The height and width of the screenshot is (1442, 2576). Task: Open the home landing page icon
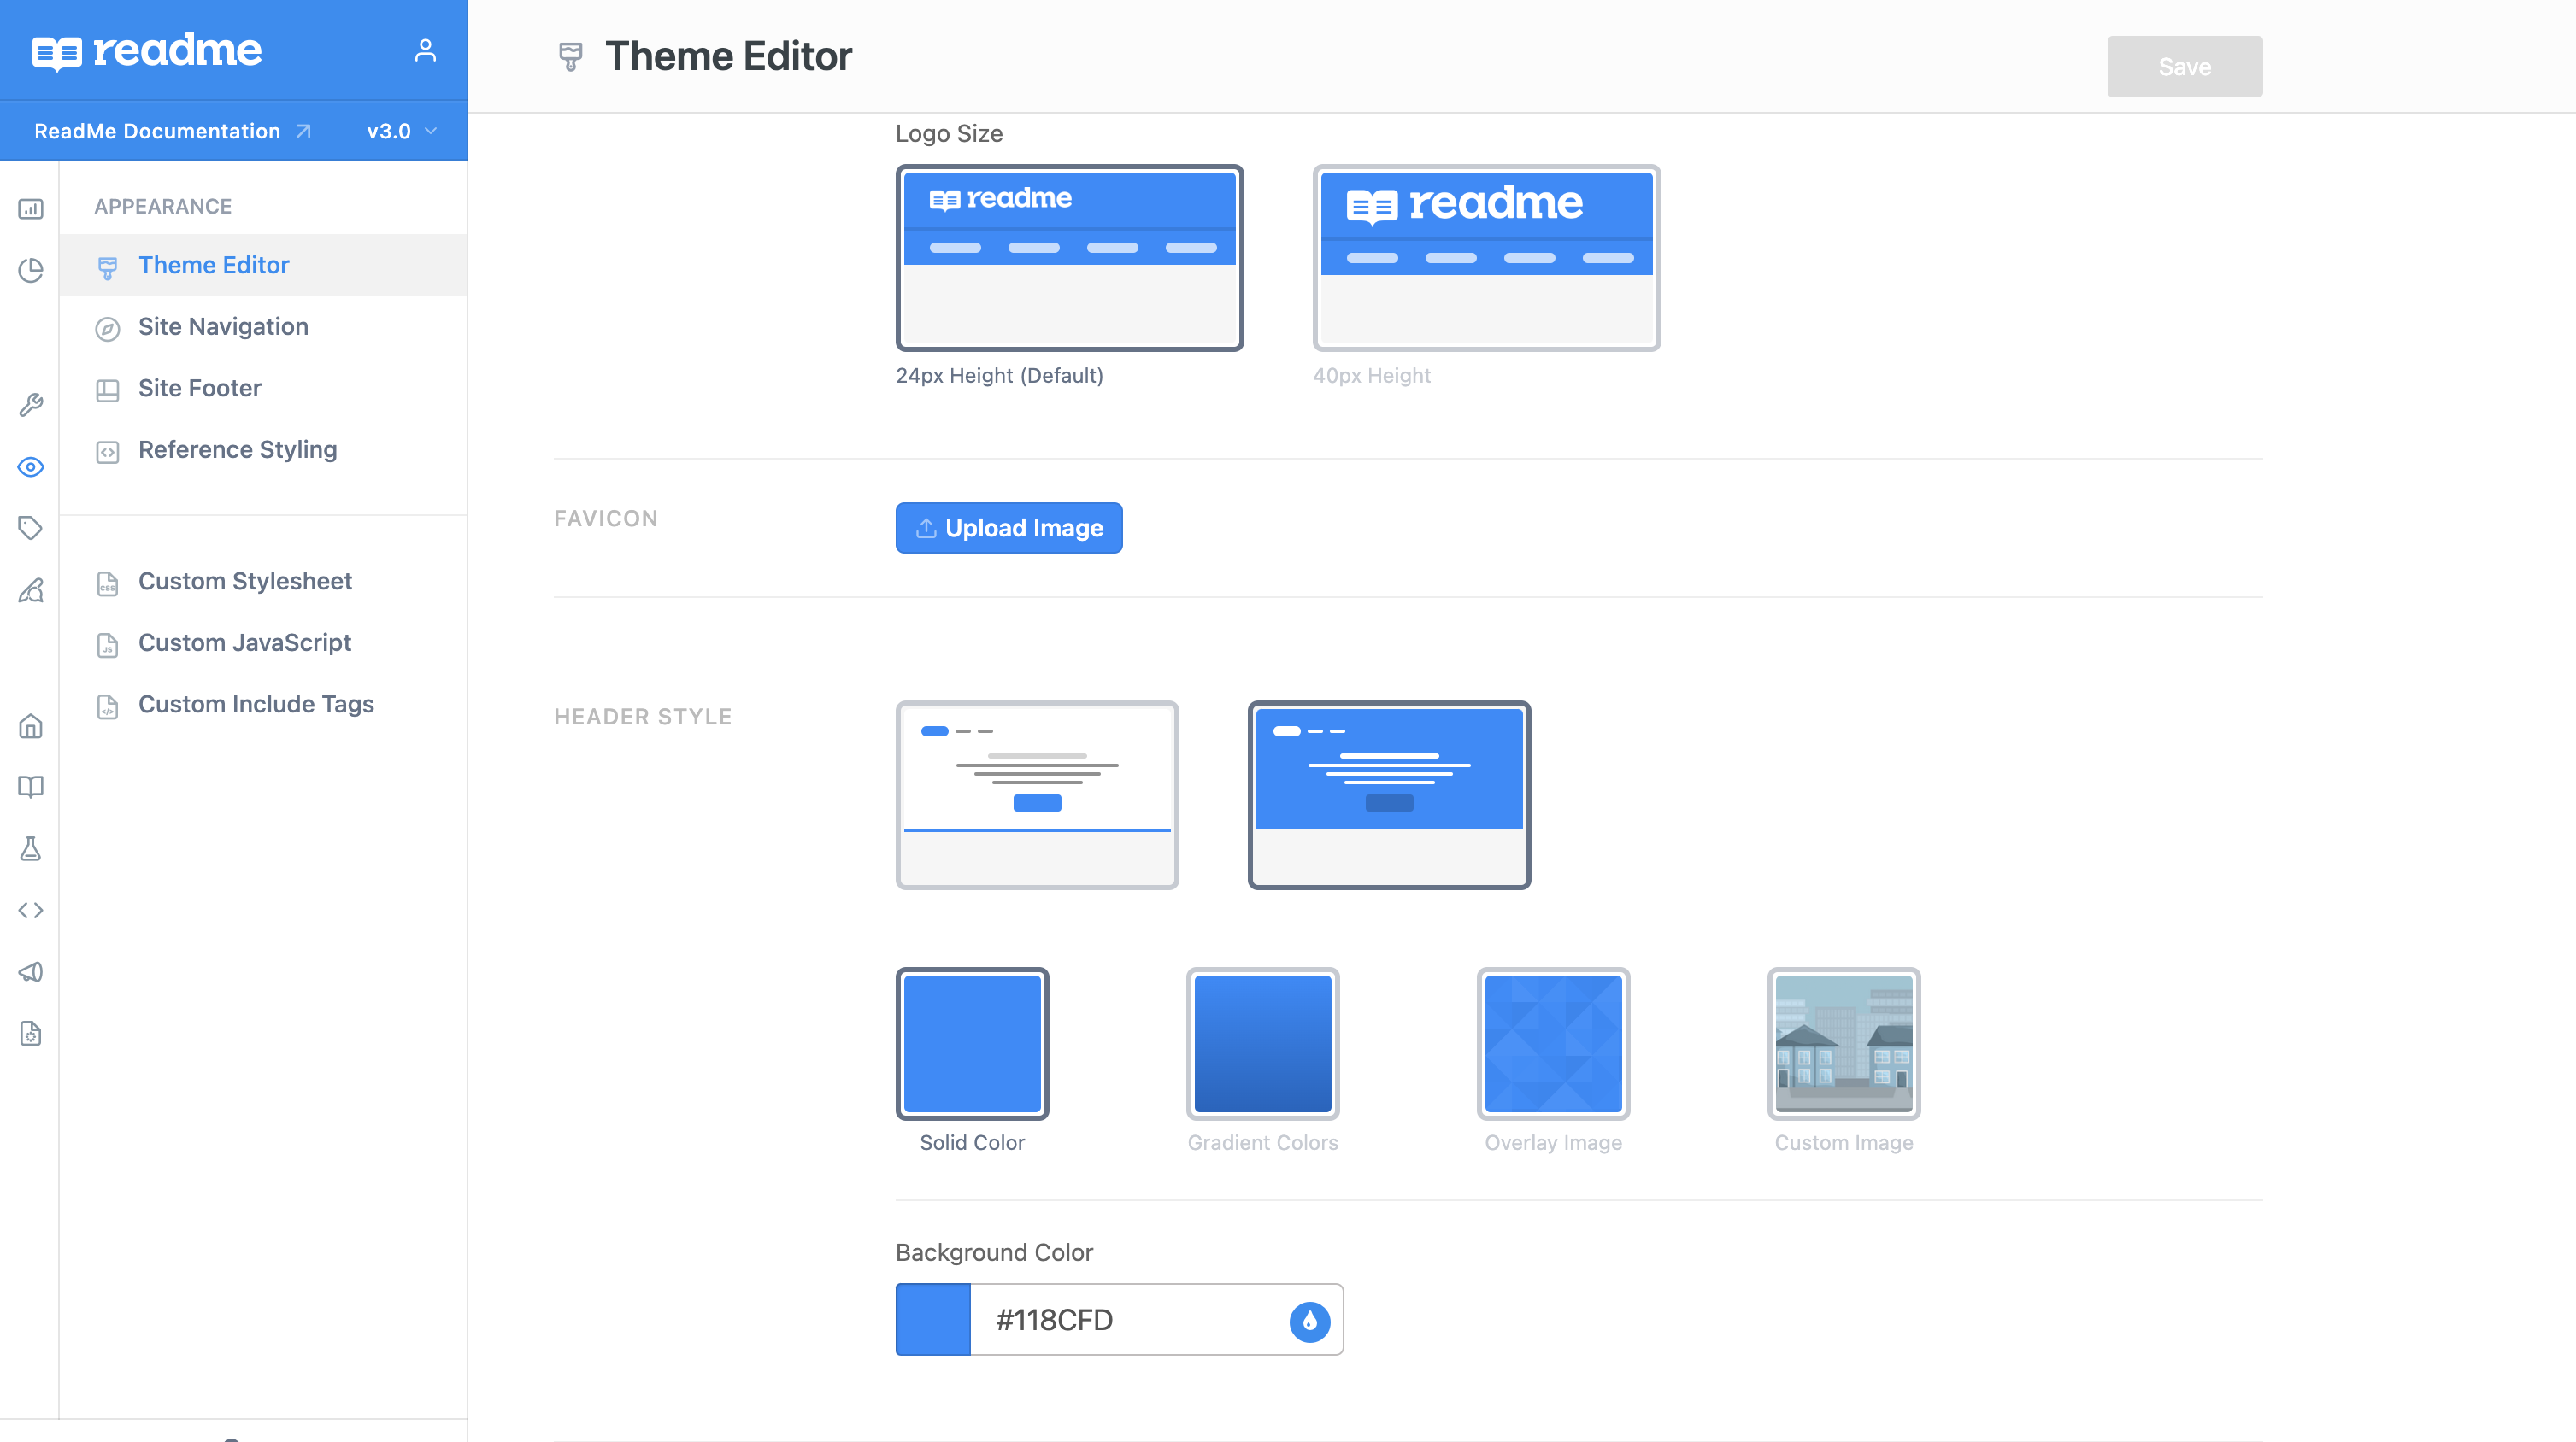click(x=31, y=725)
